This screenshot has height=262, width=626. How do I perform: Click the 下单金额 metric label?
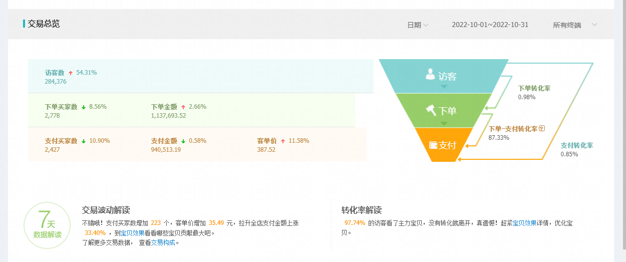(164, 107)
